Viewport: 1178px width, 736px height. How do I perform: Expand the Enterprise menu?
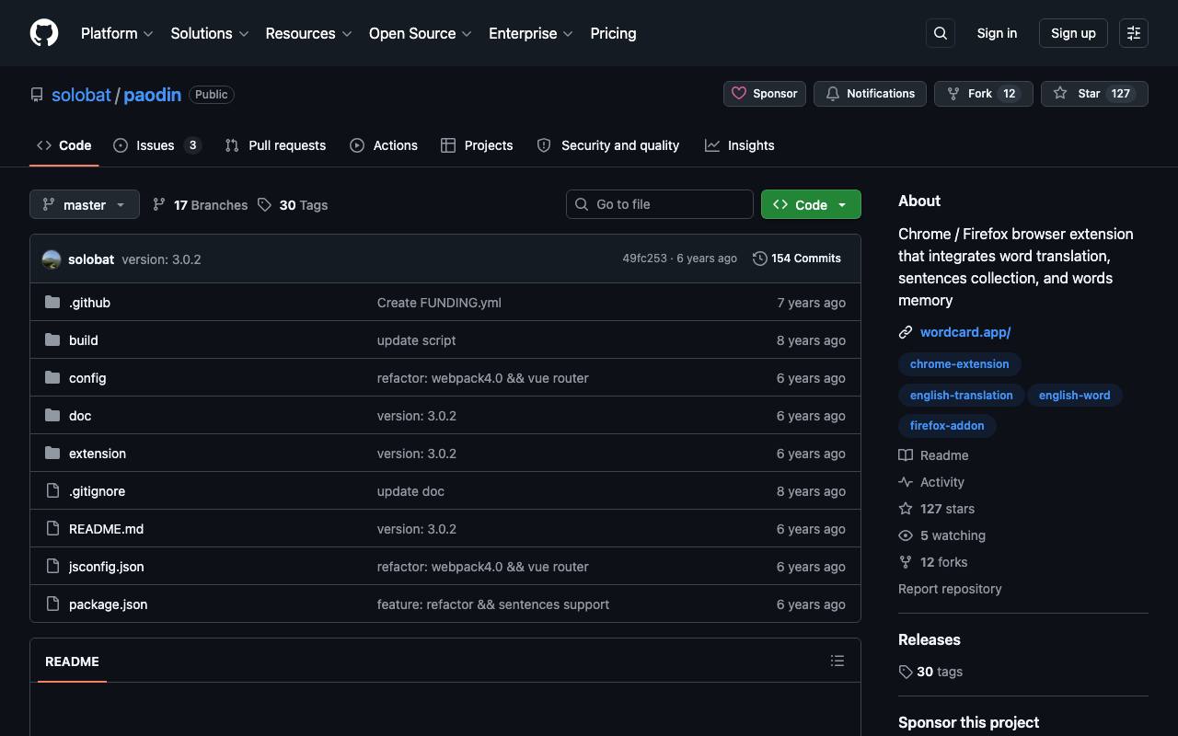point(531,33)
